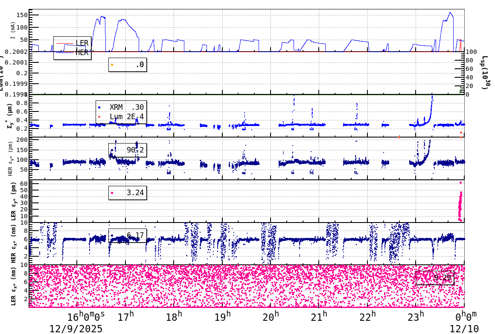Click the 17h time axis label
495x334 pixels.
tap(125, 316)
